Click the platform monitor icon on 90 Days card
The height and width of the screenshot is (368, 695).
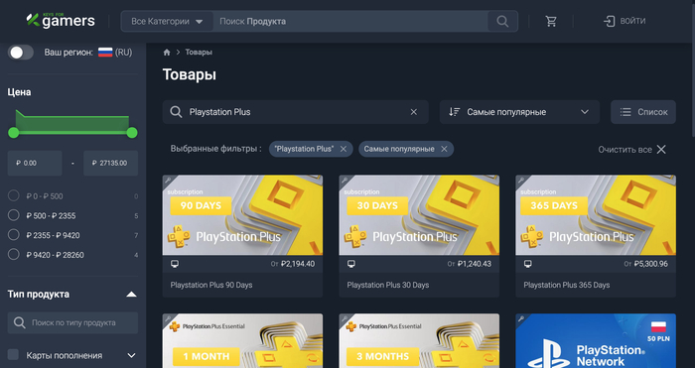[175, 264]
